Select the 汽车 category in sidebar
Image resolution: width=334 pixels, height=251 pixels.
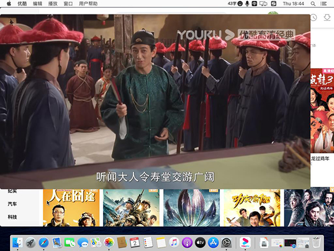(x=12, y=204)
